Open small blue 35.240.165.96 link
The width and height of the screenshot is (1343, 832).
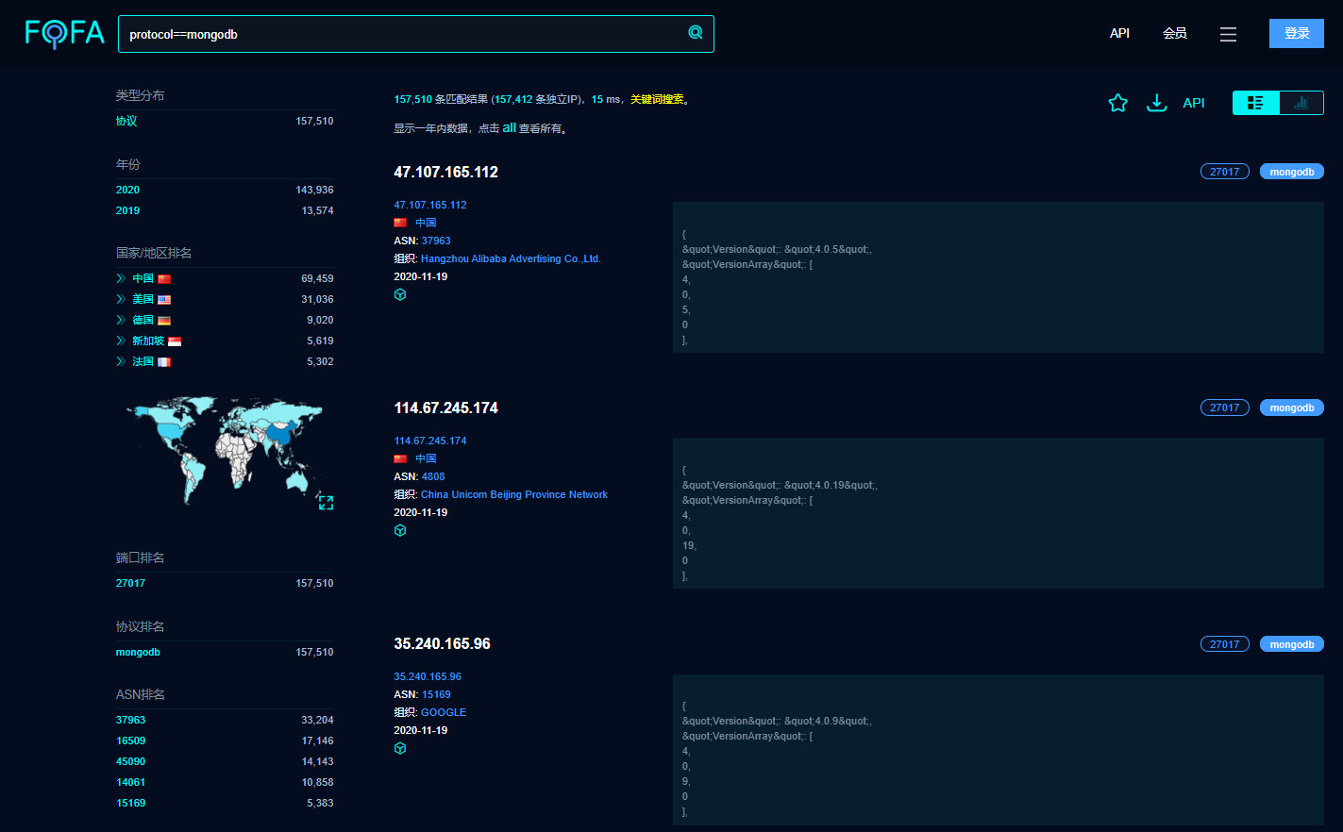pos(428,676)
